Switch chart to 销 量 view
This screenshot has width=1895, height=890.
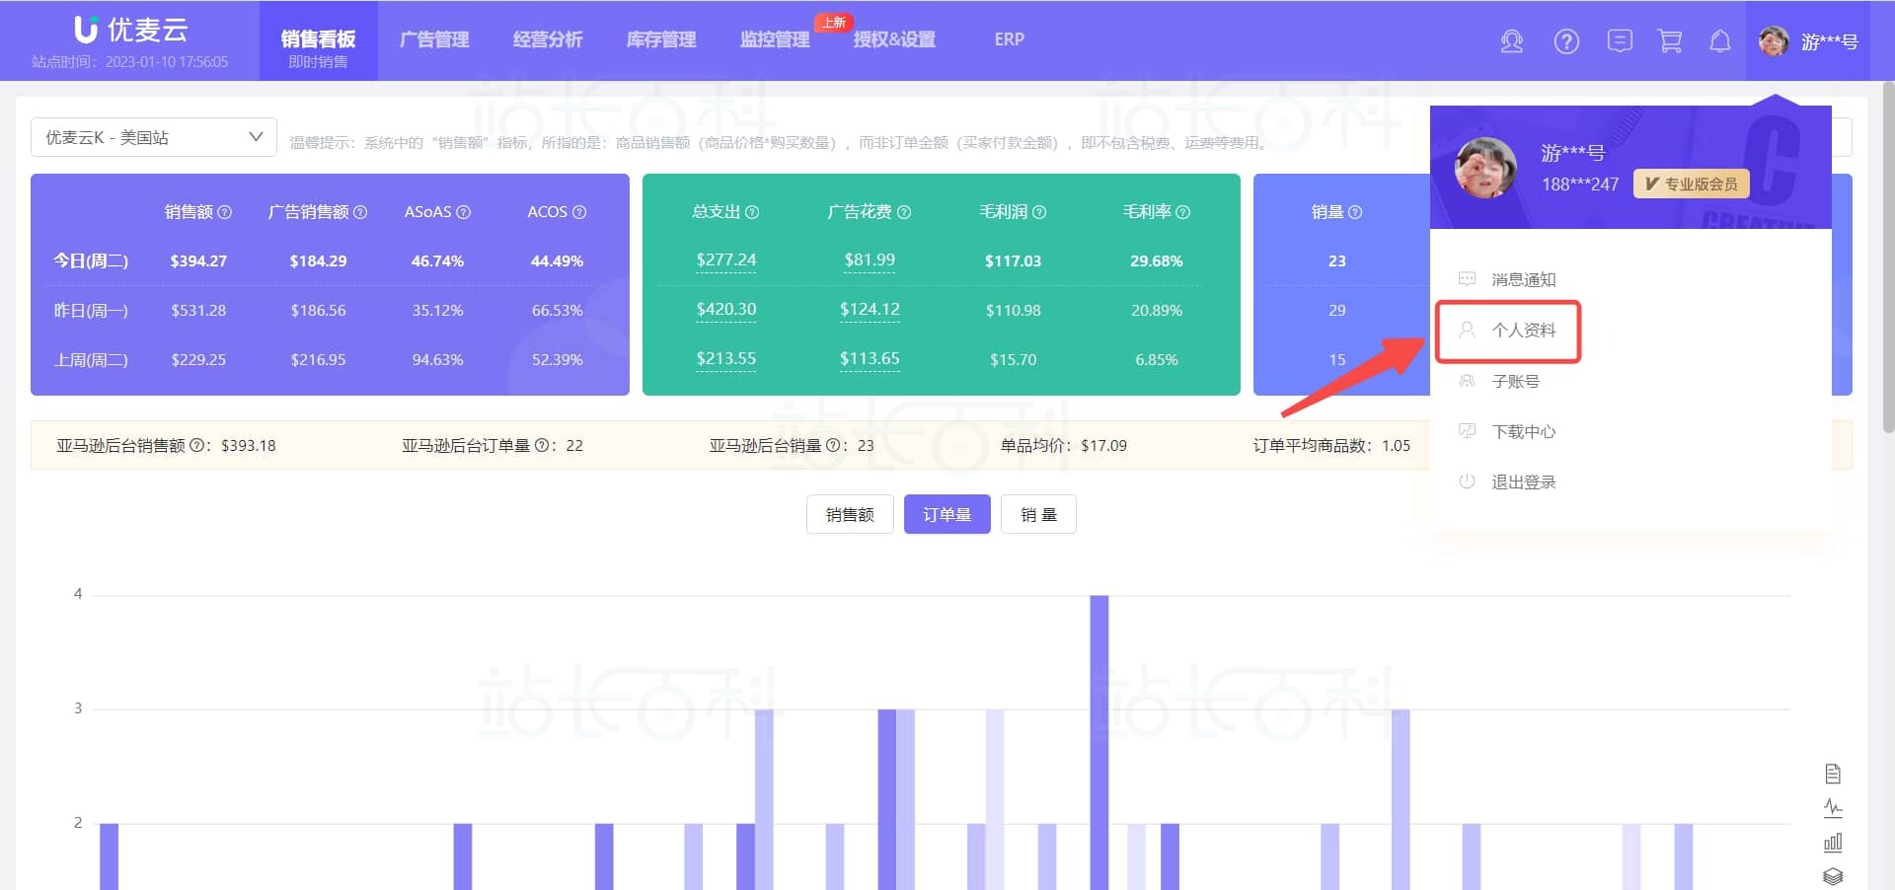[1037, 514]
